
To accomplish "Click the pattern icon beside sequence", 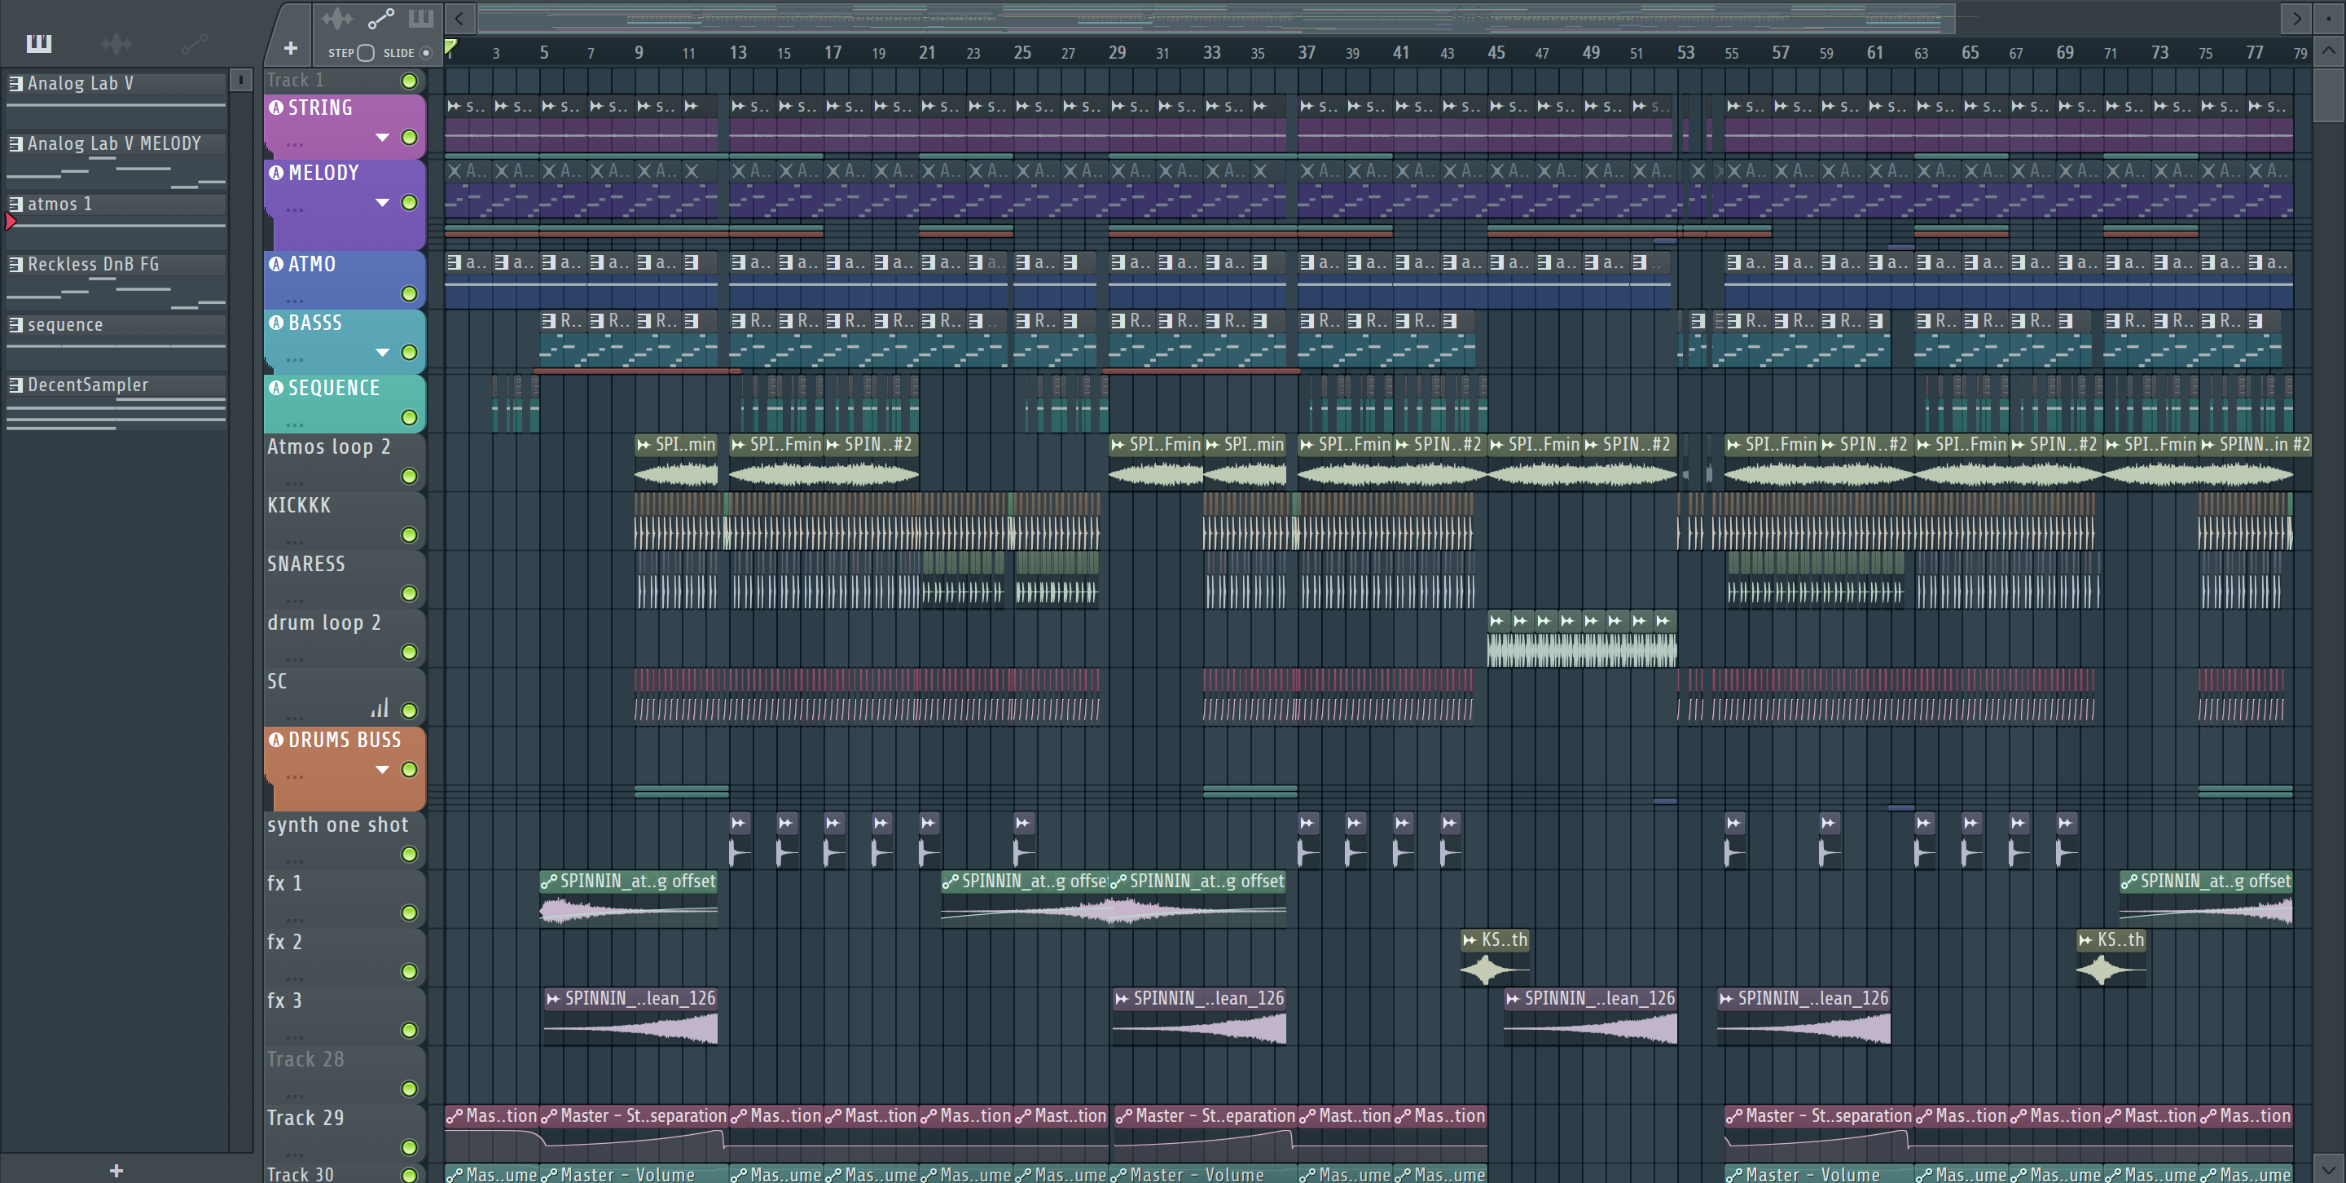I will pos(15,325).
